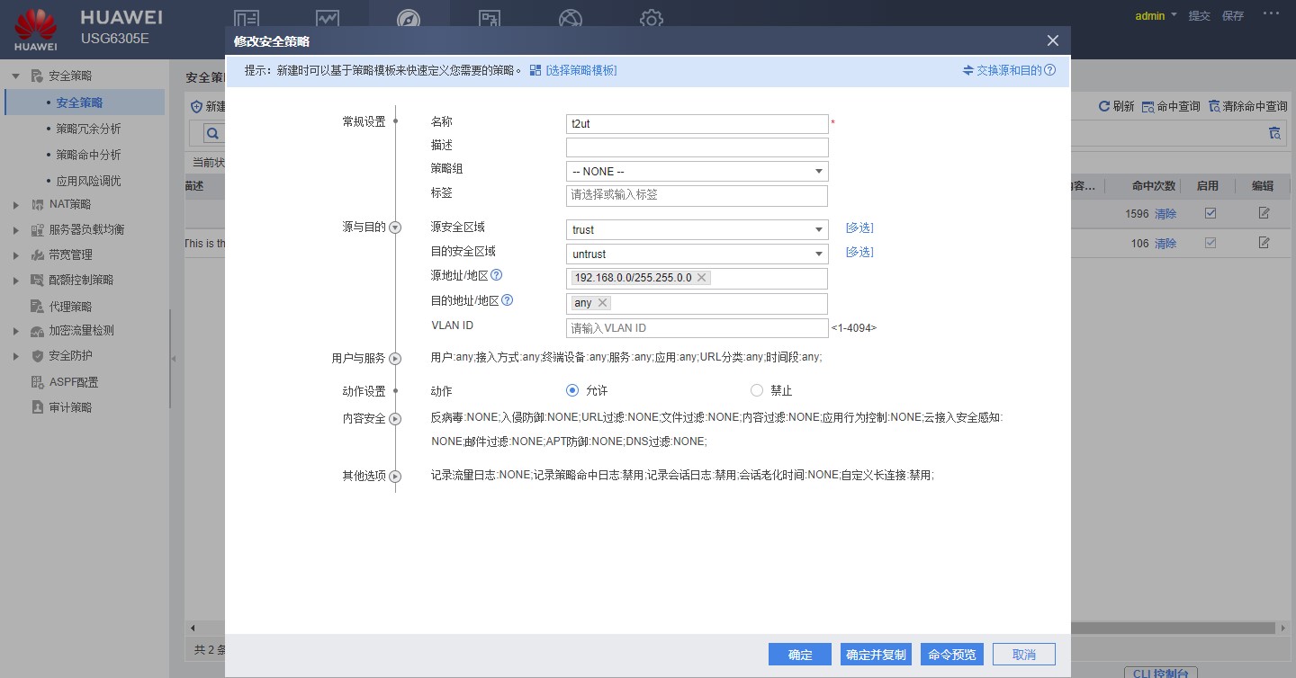Click the 刷新 refresh icon
The height and width of the screenshot is (678, 1296).
tap(1104, 106)
